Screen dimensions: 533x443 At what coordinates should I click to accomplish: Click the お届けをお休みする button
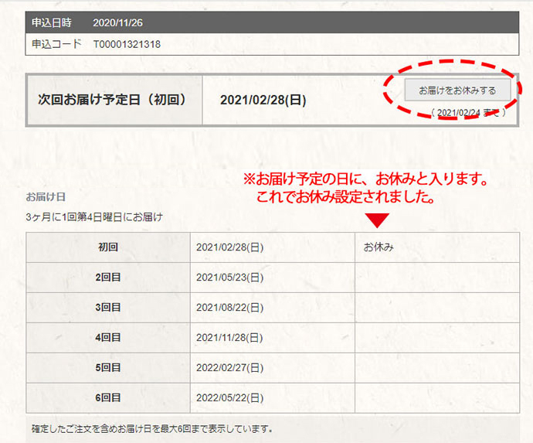(x=457, y=90)
